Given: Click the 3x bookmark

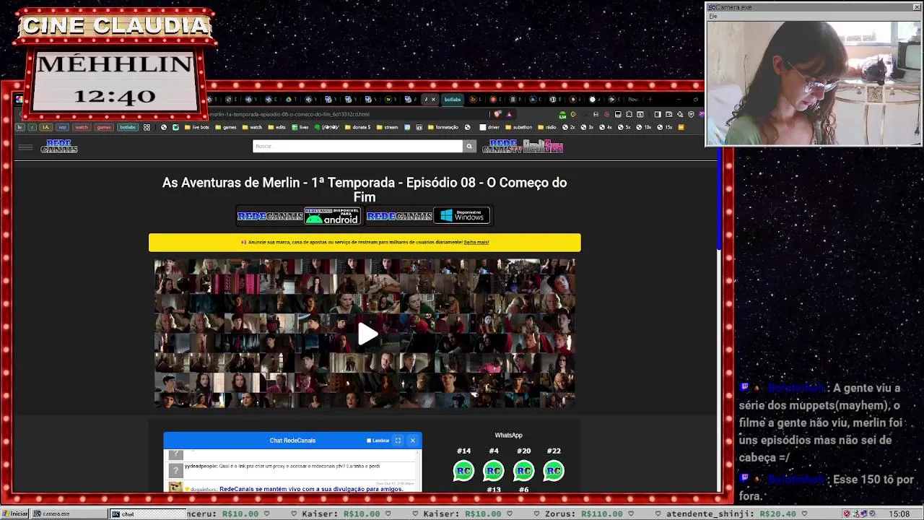Looking at the screenshot, I should coord(588,127).
